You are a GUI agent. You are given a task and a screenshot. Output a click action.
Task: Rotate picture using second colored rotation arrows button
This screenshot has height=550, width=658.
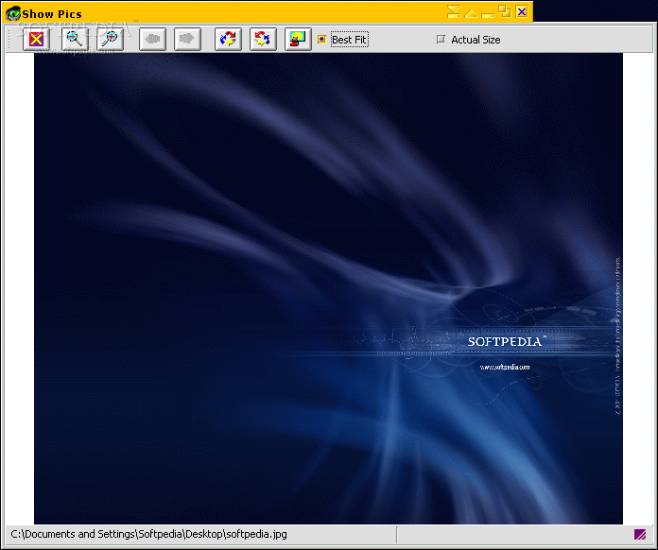263,40
